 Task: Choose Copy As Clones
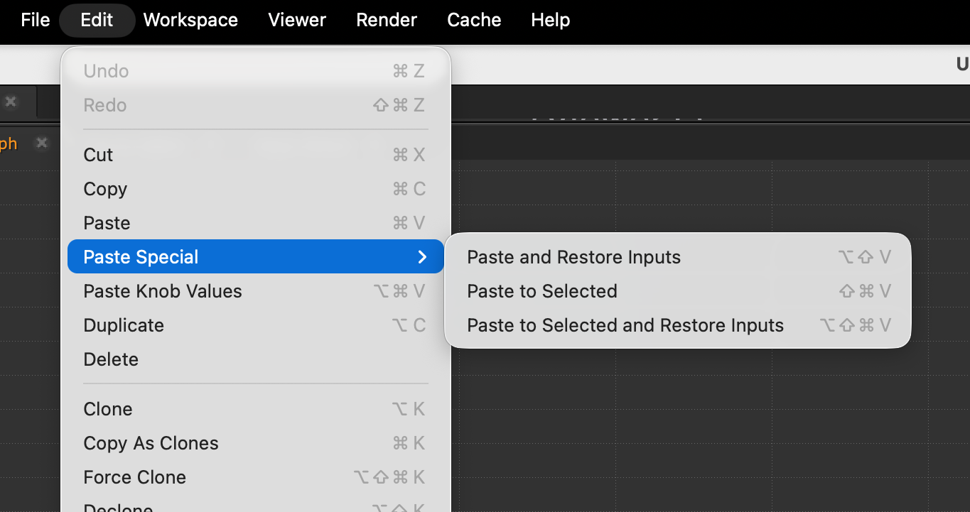(x=151, y=443)
